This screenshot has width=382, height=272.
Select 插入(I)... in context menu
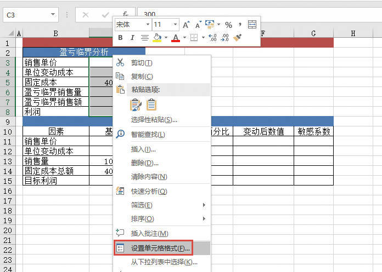[x=162, y=149]
